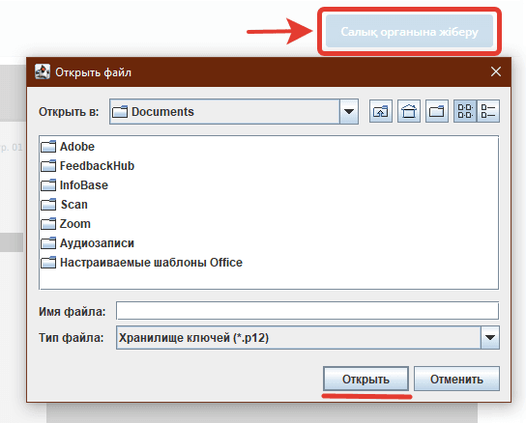The height and width of the screenshot is (423, 526).
Task: Select the Аудиозаписи folder
Action: tap(88, 243)
